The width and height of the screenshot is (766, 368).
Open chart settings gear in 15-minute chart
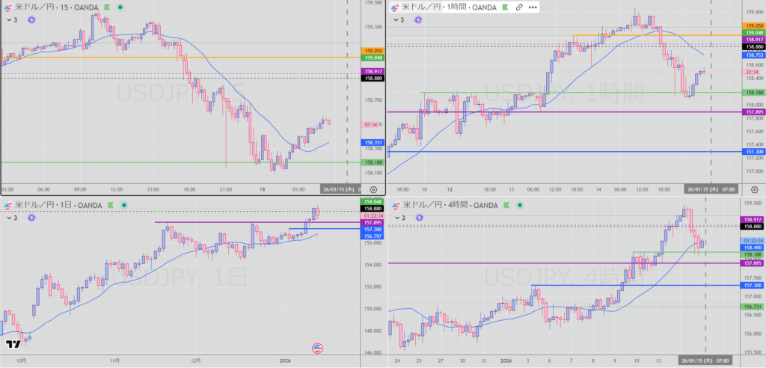click(x=373, y=190)
